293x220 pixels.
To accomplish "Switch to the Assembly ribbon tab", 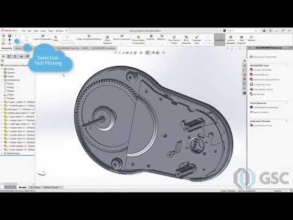I will [7, 48].
